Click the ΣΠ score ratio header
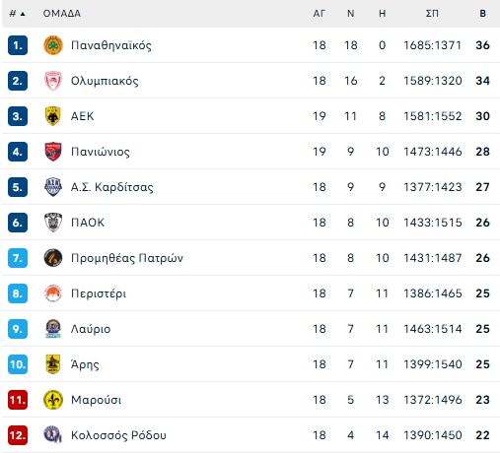 (432, 14)
